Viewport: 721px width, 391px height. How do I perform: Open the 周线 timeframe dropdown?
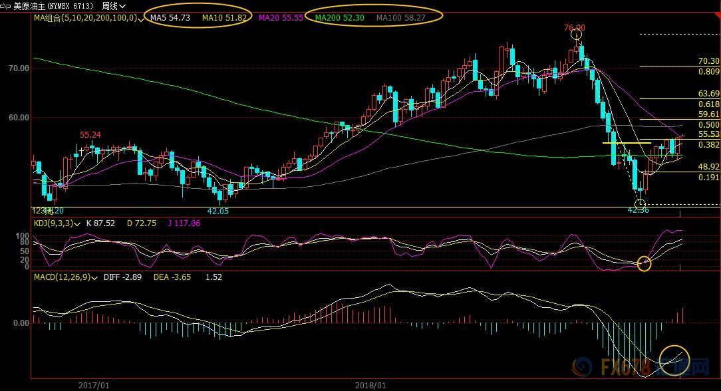coord(114,6)
